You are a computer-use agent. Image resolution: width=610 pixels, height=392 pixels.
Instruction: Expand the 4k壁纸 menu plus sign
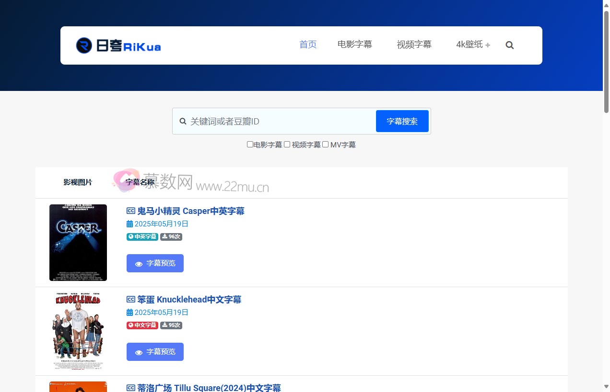click(488, 45)
